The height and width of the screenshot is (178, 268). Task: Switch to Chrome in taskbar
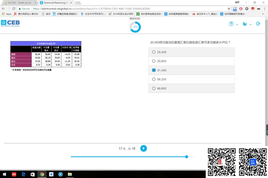(42, 174)
